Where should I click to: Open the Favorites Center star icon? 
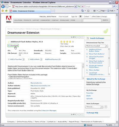[x=3, y=11]
